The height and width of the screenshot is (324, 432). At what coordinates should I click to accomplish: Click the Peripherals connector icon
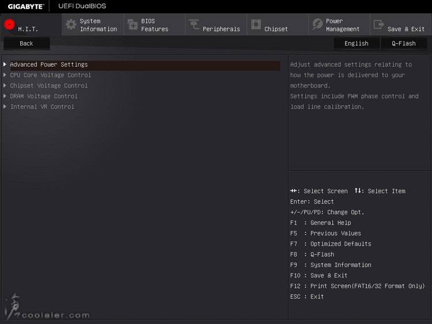point(194,25)
